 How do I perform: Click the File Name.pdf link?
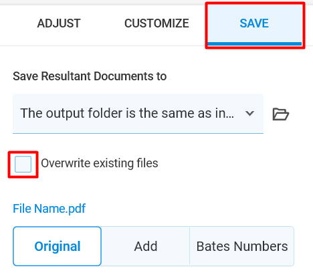point(49,209)
